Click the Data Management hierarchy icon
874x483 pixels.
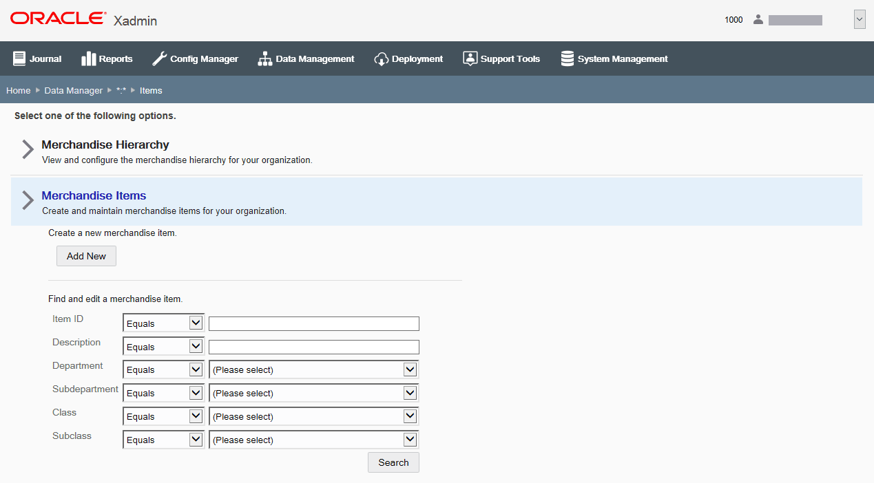pos(265,58)
